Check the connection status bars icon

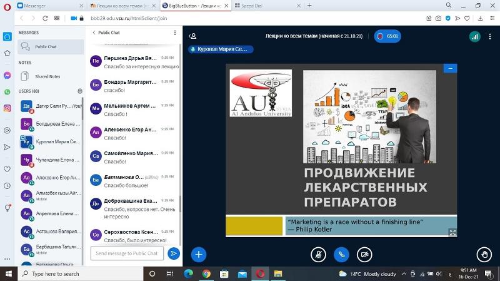(474, 36)
